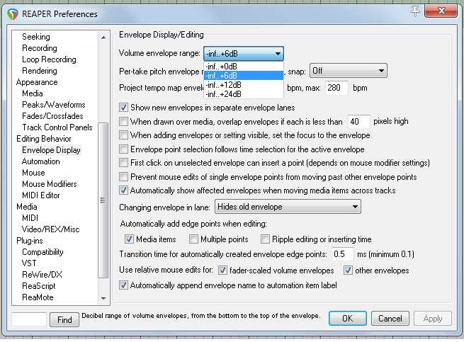Select Envelope Display category
The width and height of the screenshot is (464, 342).
point(51,150)
